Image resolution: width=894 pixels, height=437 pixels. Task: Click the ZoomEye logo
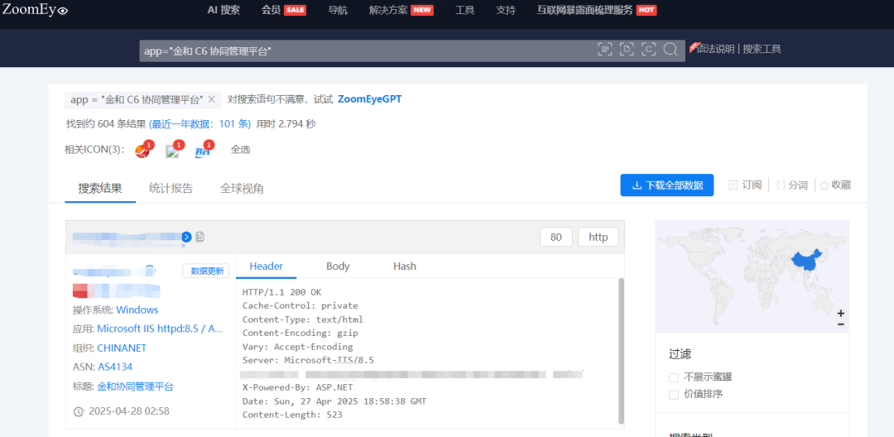[x=36, y=10]
